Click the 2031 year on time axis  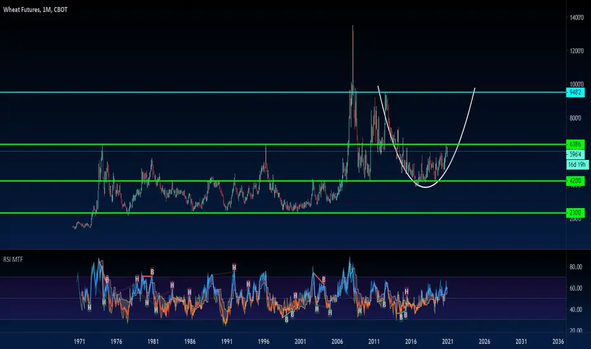click(x=521, y=341)
